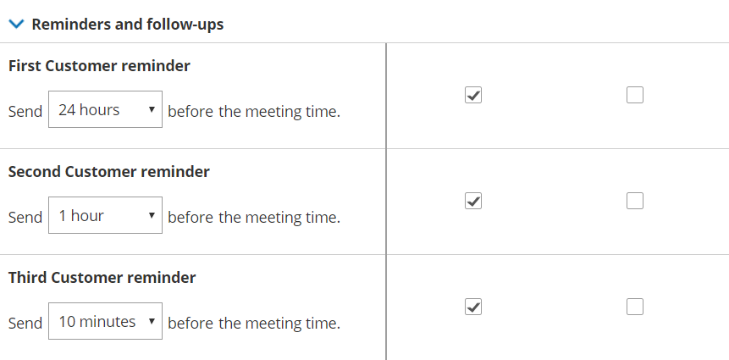729x360 pixels.
Task: Uncheck the Second Customer reminder checked box
Action: (x=474, y=201)
